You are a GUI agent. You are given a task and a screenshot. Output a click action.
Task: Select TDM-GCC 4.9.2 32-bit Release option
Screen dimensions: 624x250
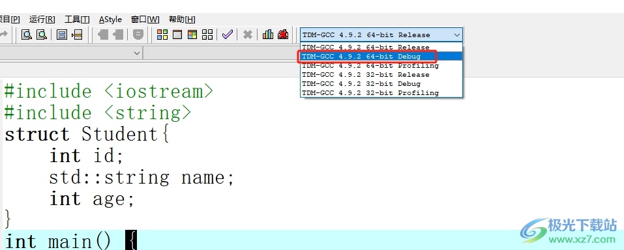[x=381, y=75]
